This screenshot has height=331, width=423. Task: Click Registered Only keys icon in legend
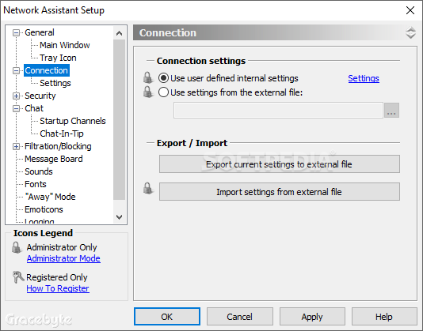tap(18, 277)
